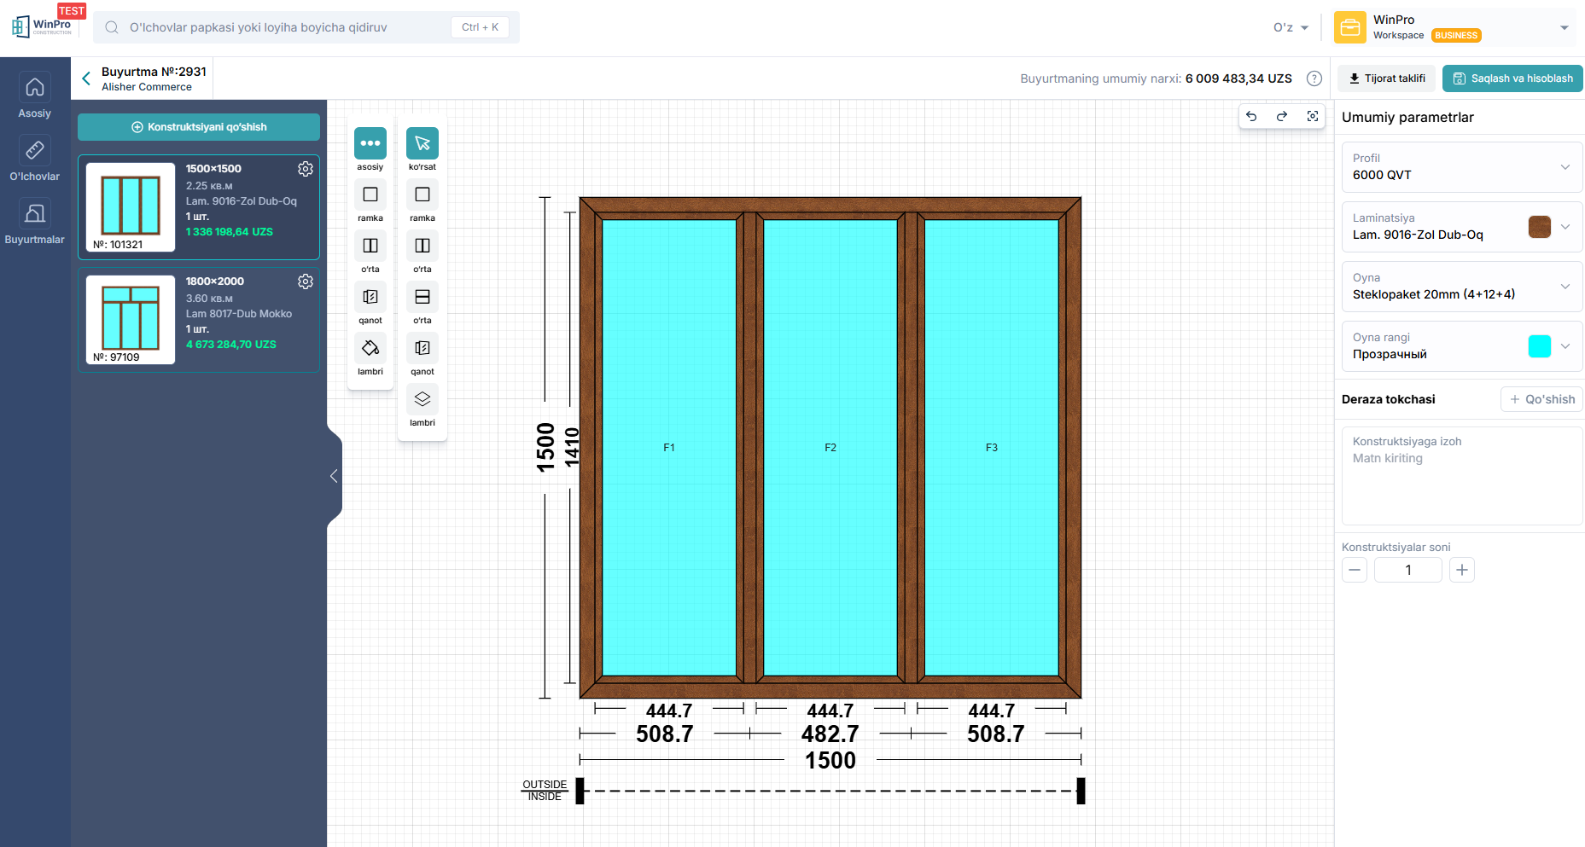Open settings gear for 1500×1500 construction
1585x847 pixels.
(x=305, y=169)
